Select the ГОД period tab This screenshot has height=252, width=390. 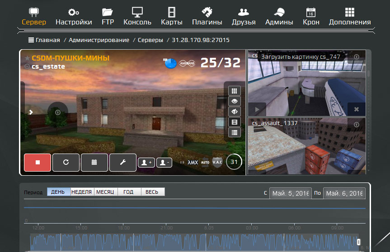click(129, 192)
